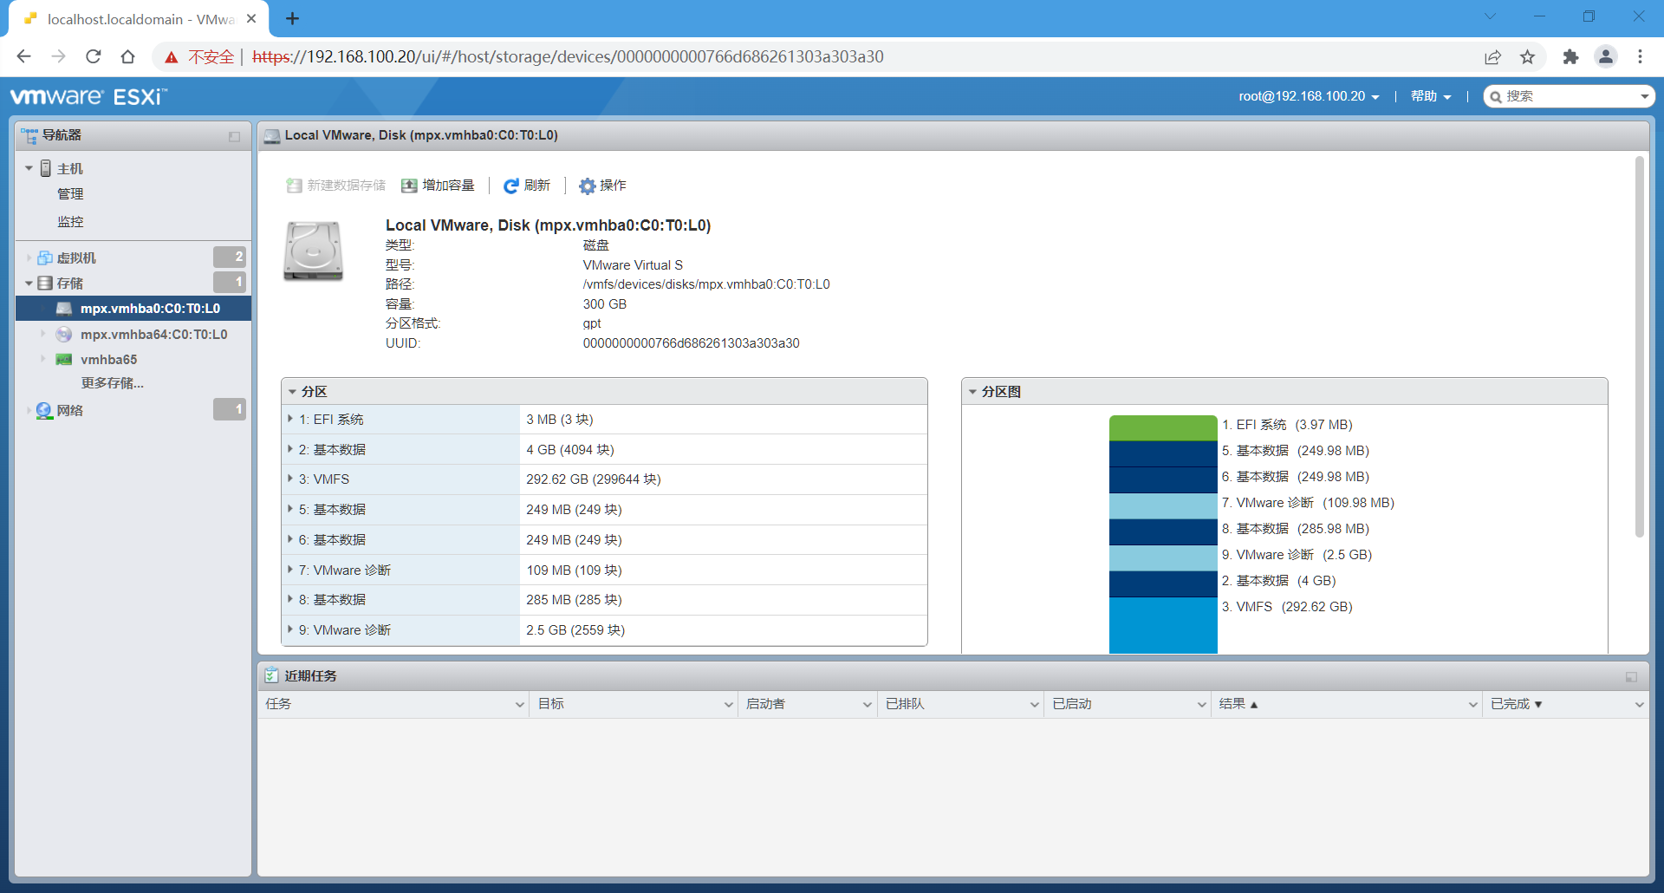Click the 增加容量 toolbar icon
Viewport: 1664px width, 893px height.
tap(410, 185)
